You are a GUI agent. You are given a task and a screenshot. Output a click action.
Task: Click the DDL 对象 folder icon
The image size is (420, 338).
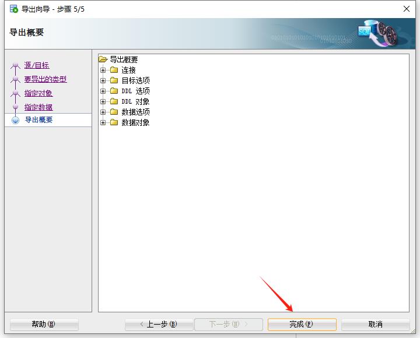click(x=114, y=101)
